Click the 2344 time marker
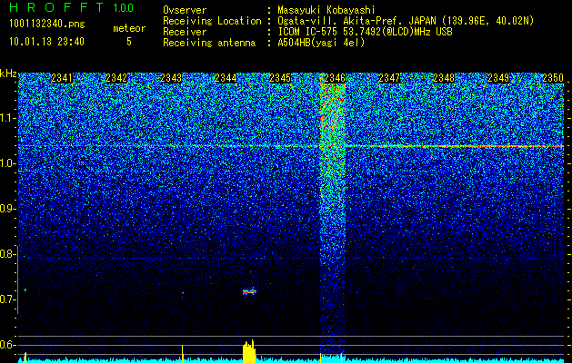This screenshot has height=363, width=572. (x=226, y=78)
